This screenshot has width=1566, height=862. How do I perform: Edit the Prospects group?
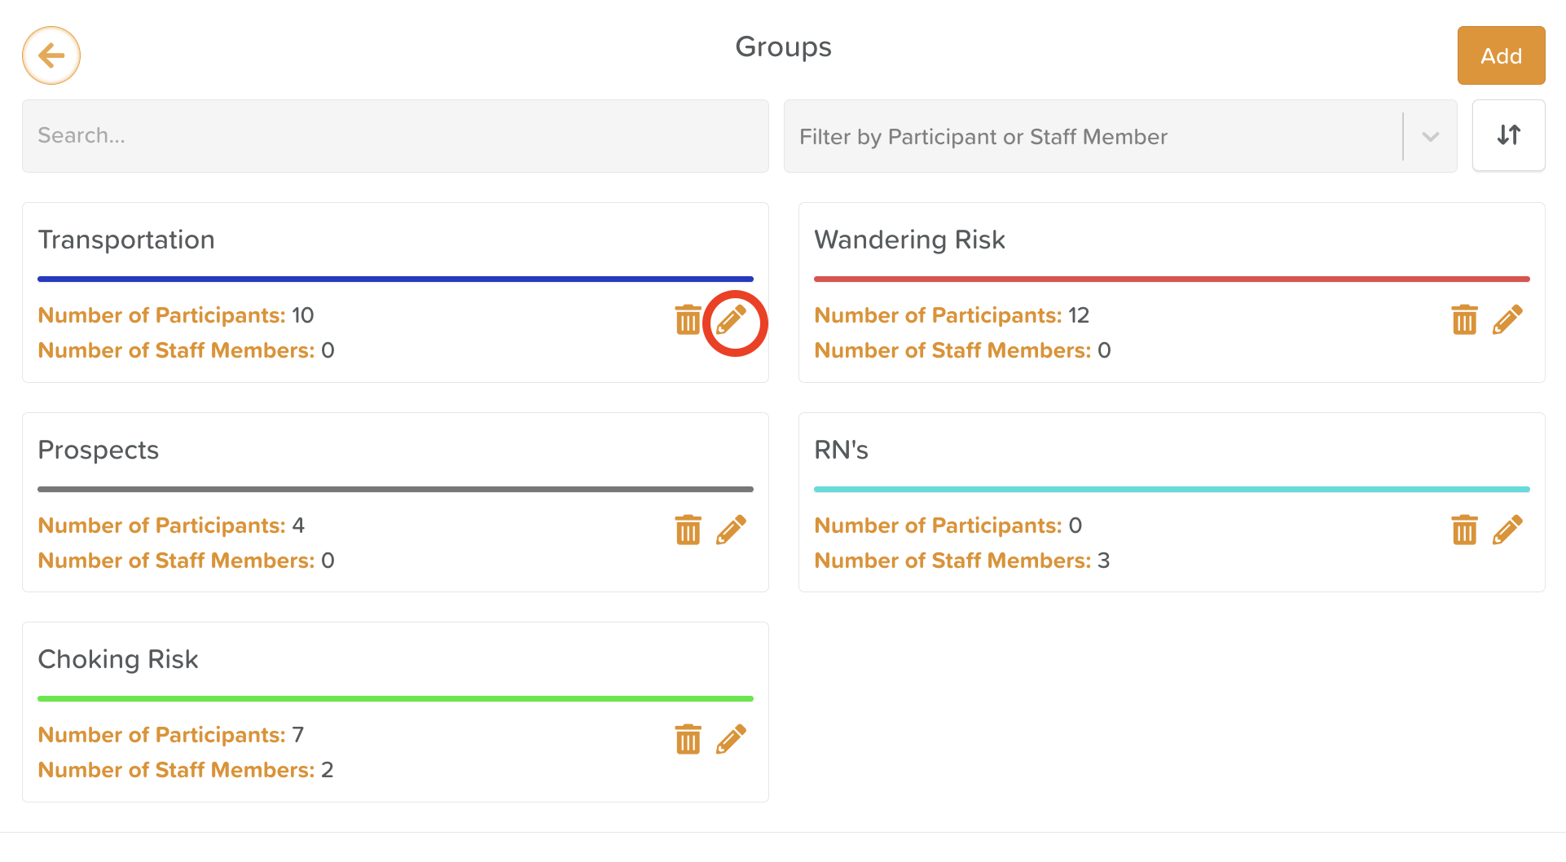(732, 530)
